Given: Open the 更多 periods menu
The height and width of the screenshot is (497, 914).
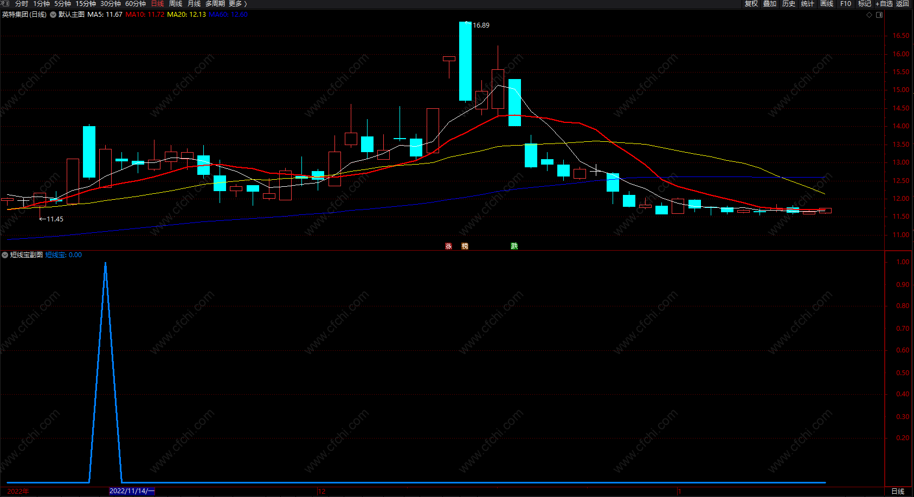Looking at the screenshot, I should coord(237,4).
